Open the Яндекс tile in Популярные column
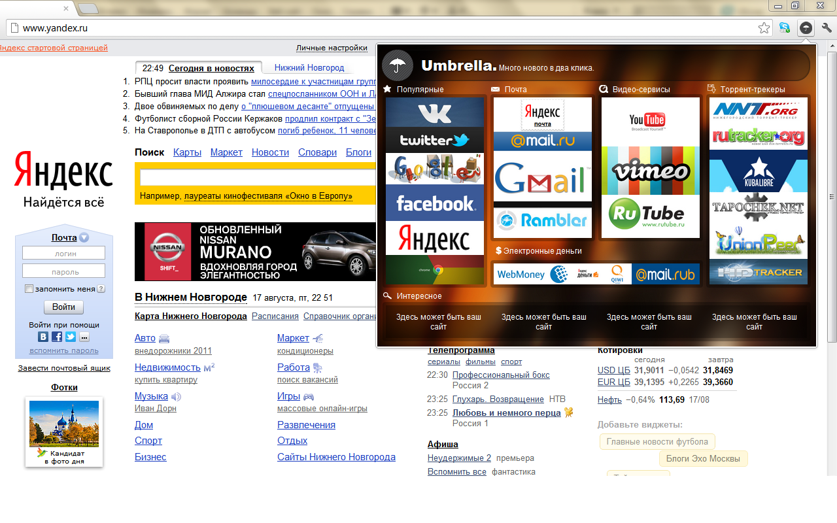The image size is (837, 523). coord(435,238)
